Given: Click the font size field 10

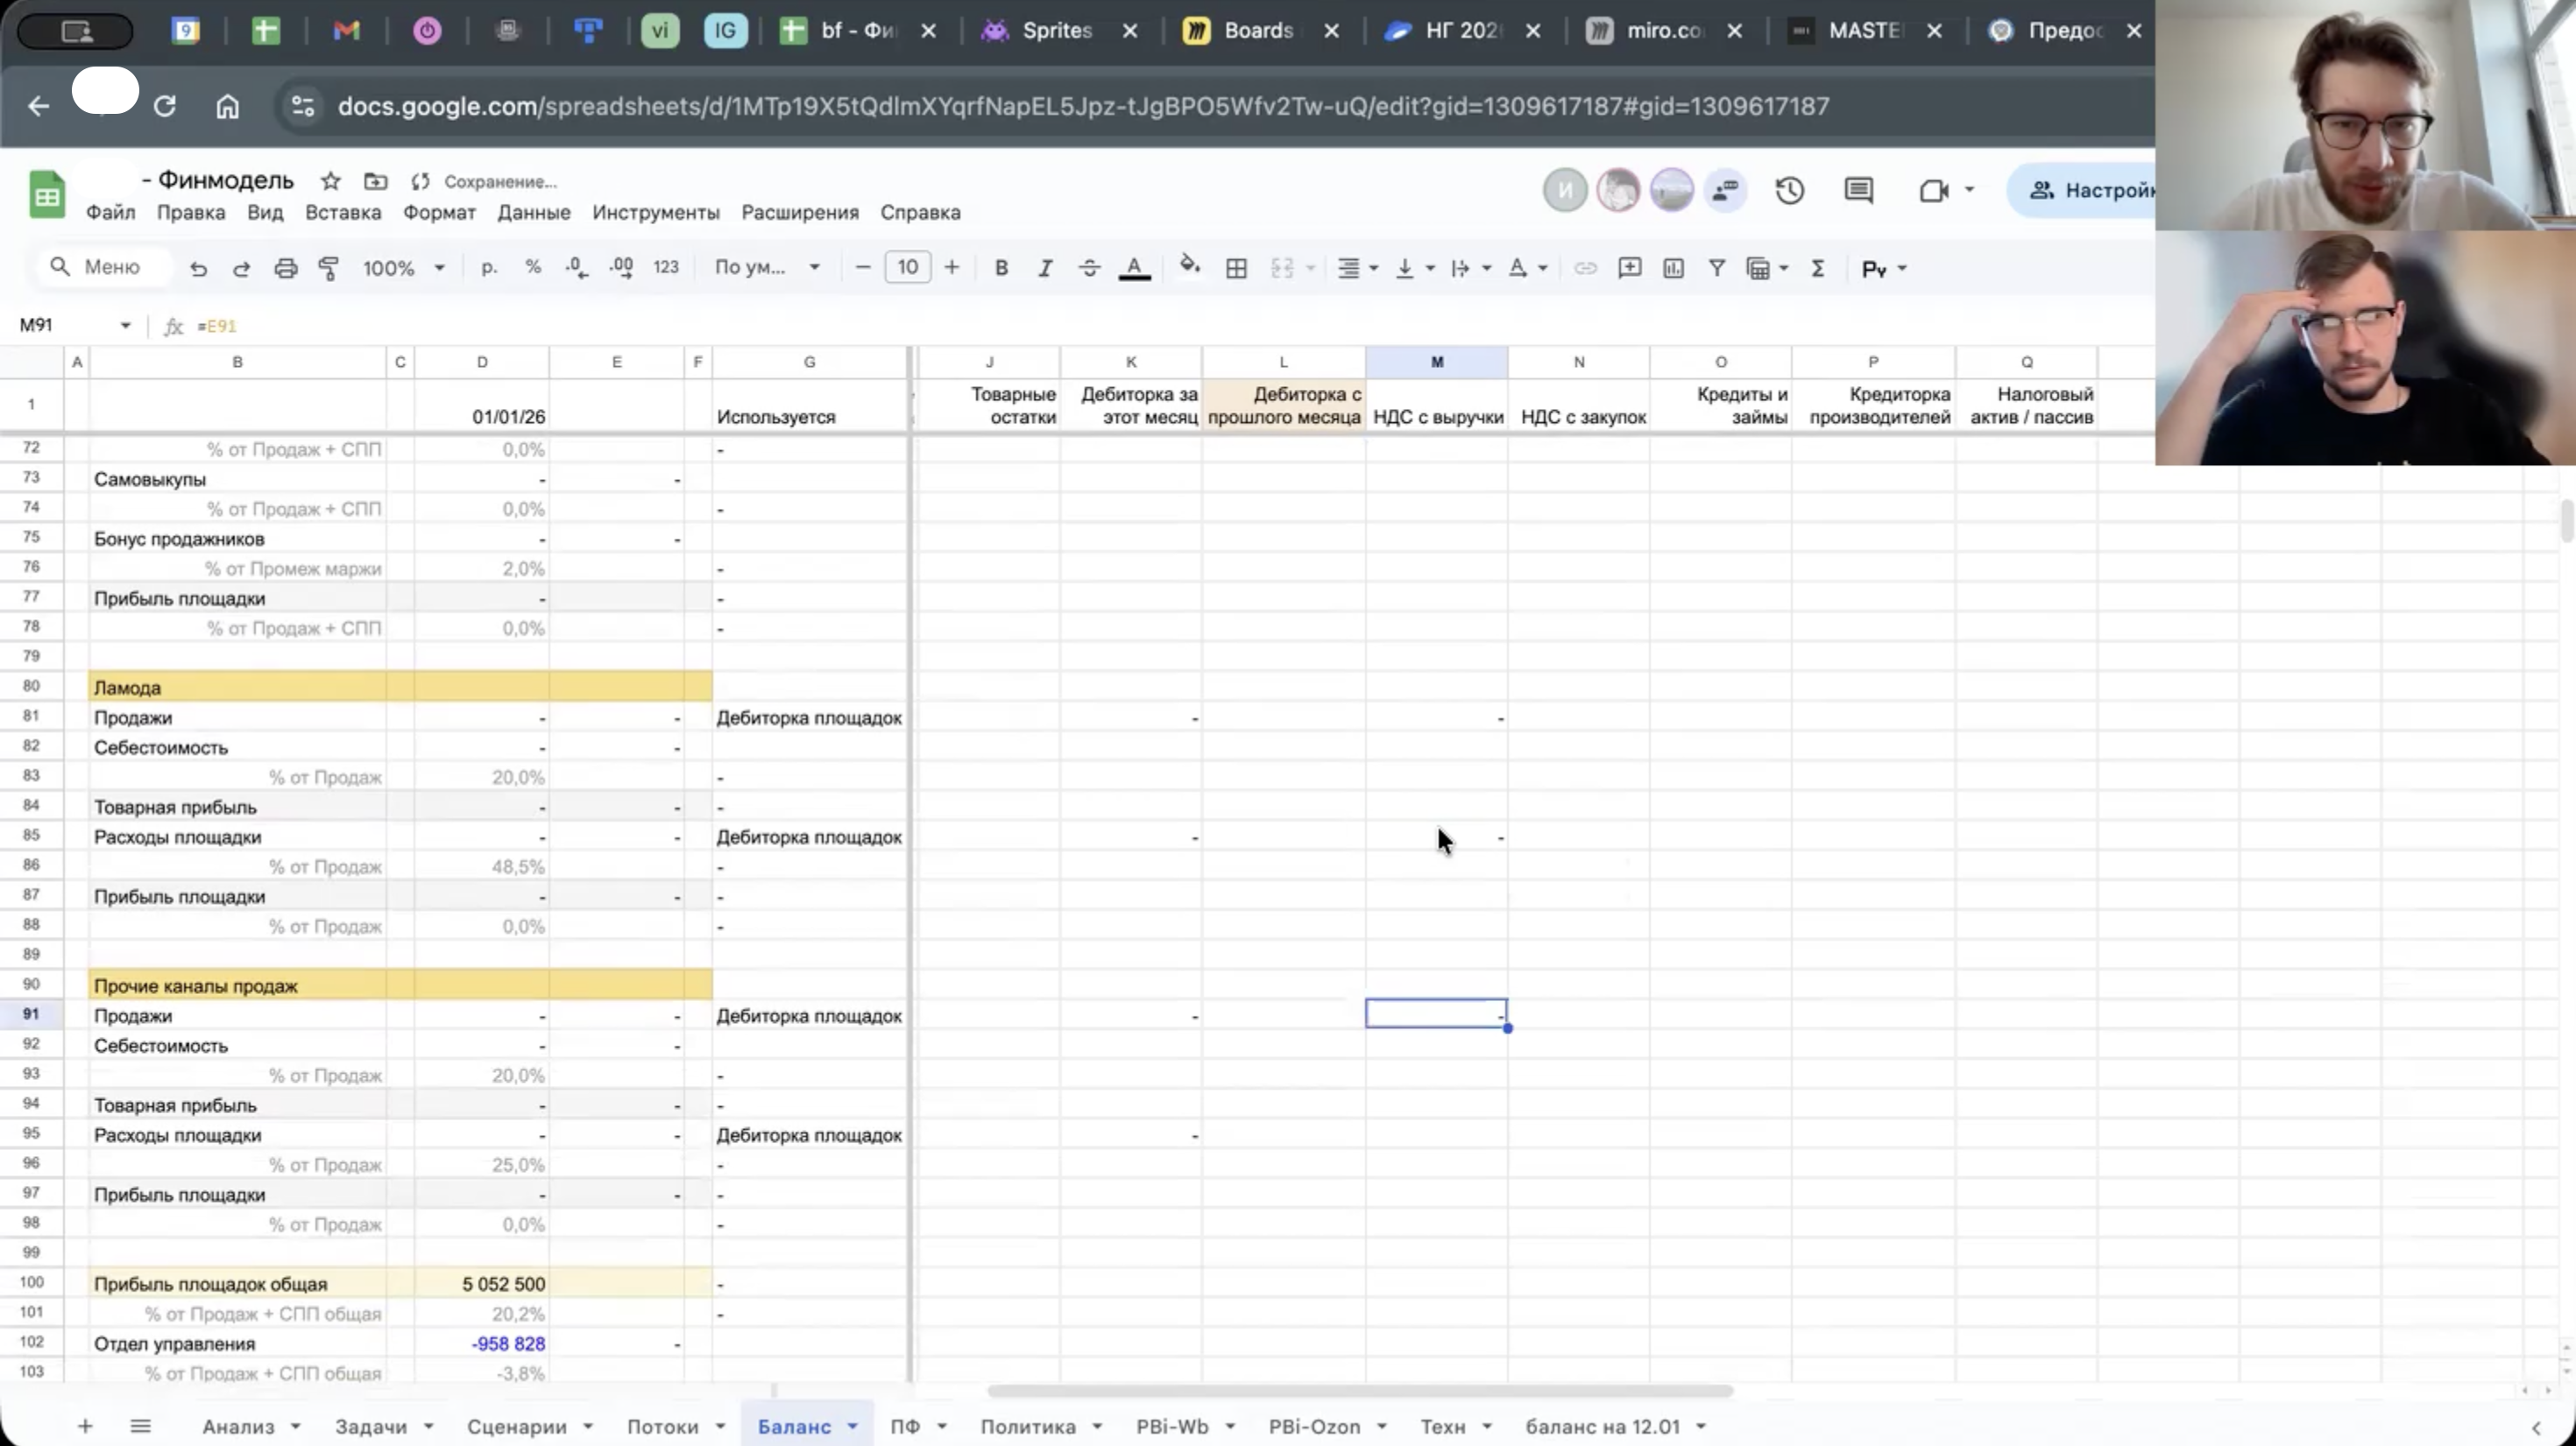Looking at the screenshot, I should pyautogui.click(x=907, y=267).
